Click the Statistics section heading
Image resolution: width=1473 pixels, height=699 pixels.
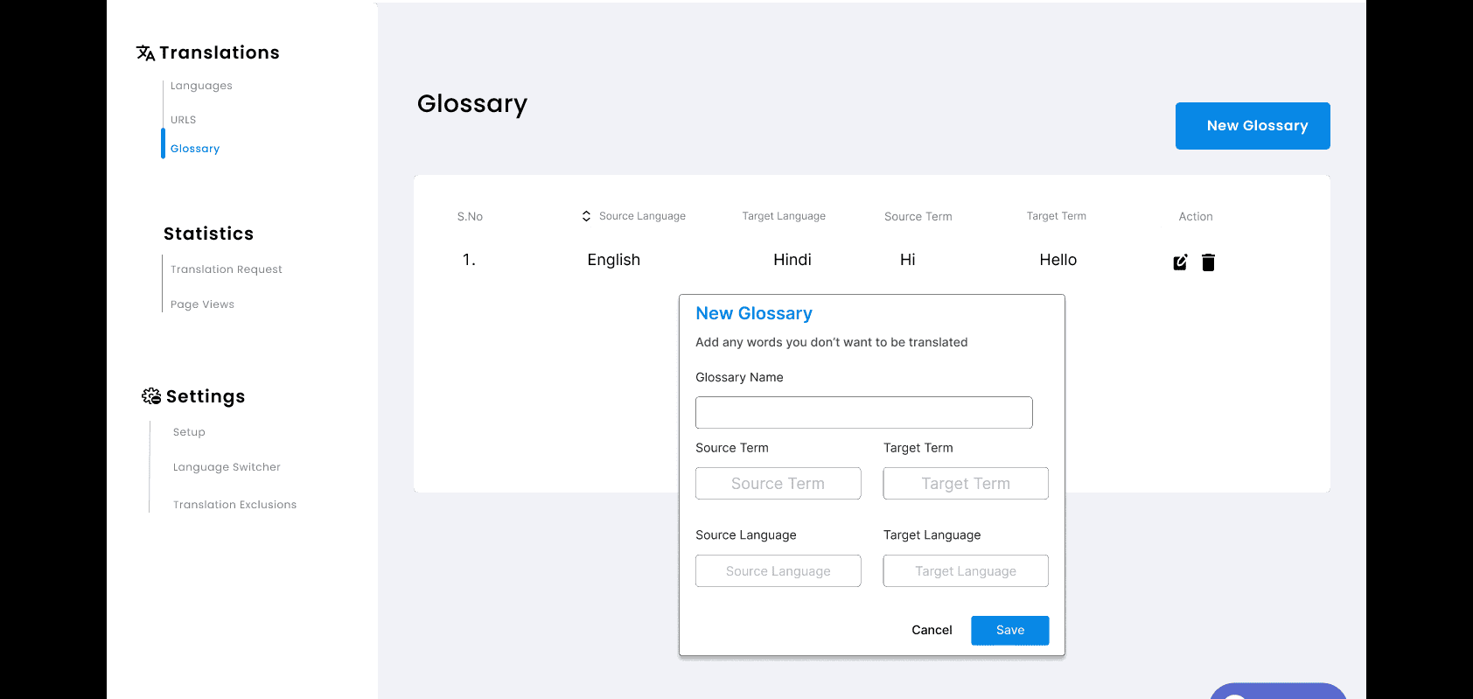(208, 234)
